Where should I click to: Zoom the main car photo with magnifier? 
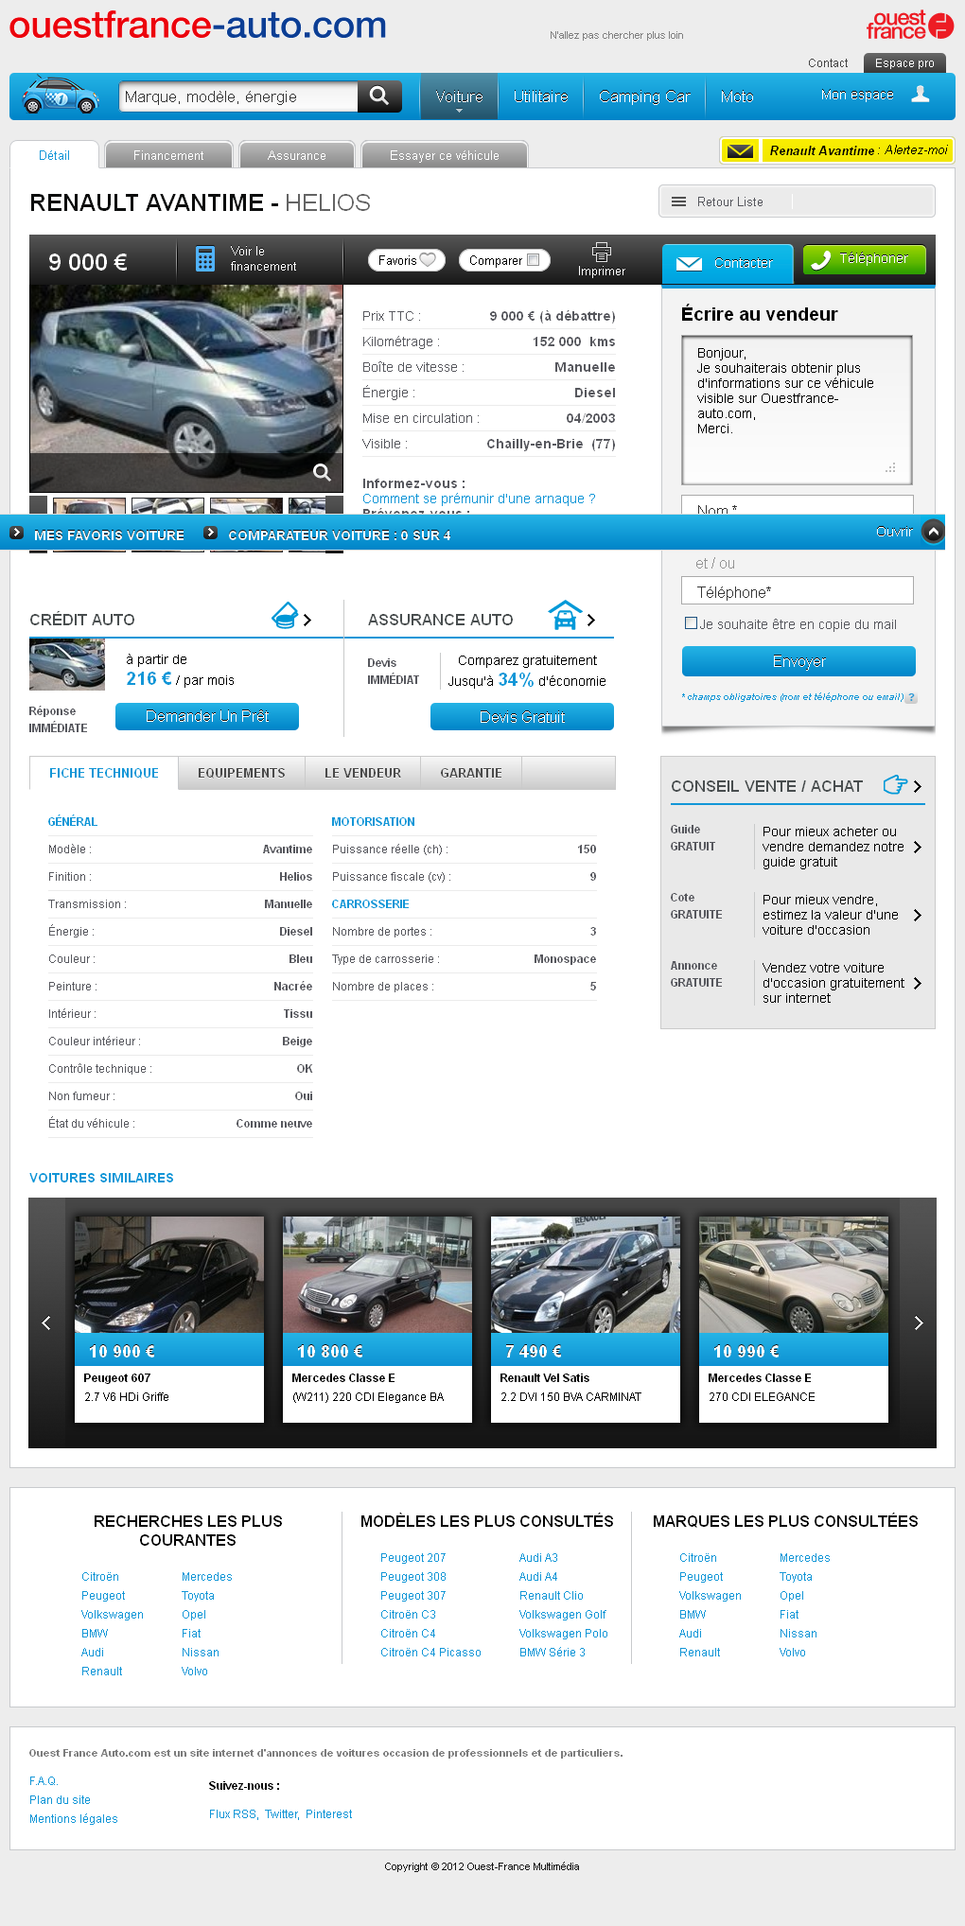pyautogui.click(x=322, y=472)
